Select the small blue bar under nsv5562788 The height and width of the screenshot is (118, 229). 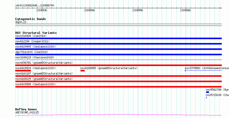pos(208,92)
